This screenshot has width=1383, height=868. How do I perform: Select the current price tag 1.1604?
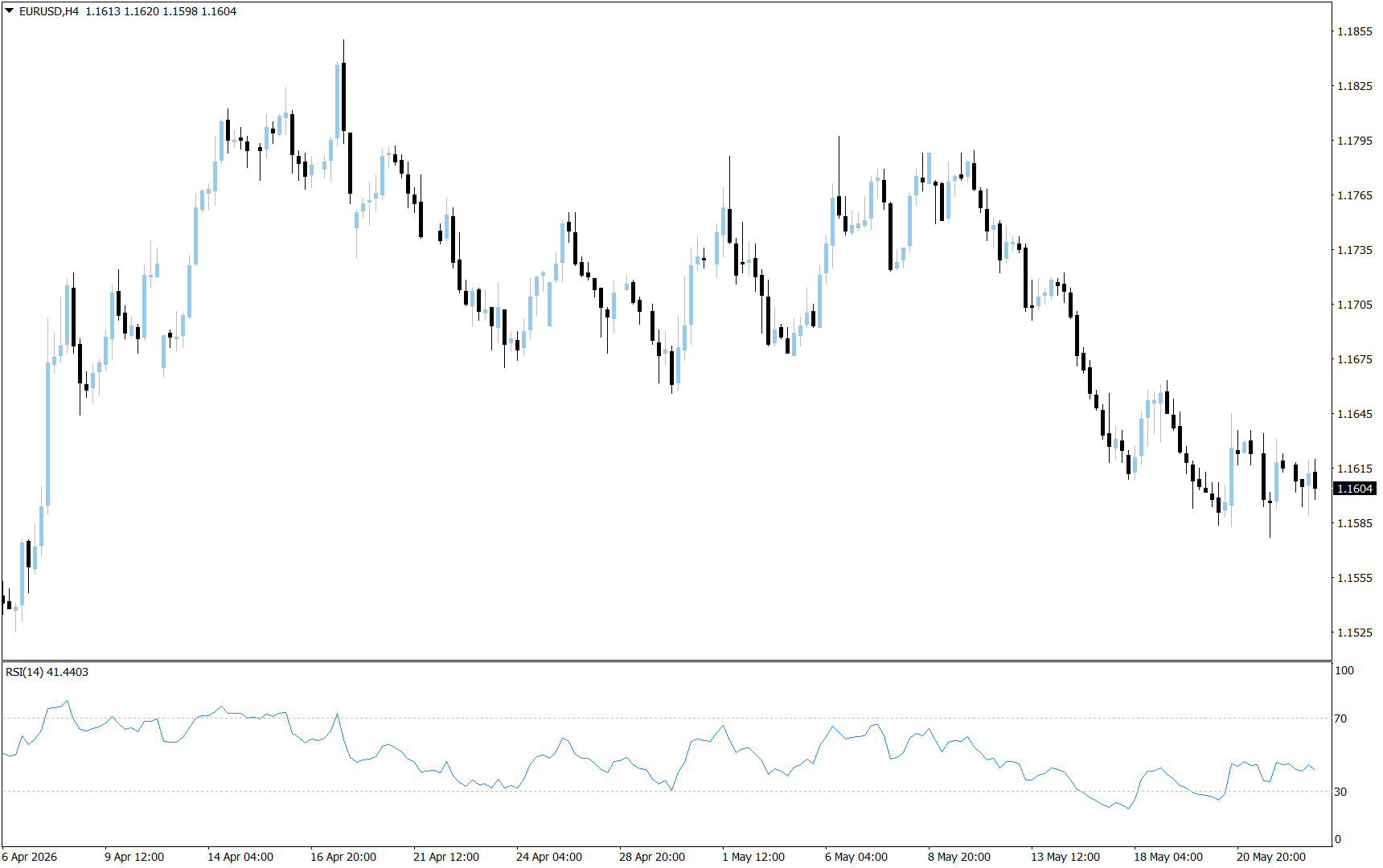click(1355, 489)
